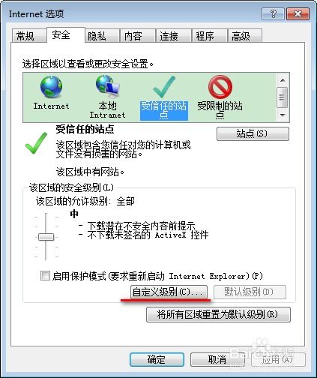Click the security level slider handle
The image size is (317, 378).
(x=46, y=237)
